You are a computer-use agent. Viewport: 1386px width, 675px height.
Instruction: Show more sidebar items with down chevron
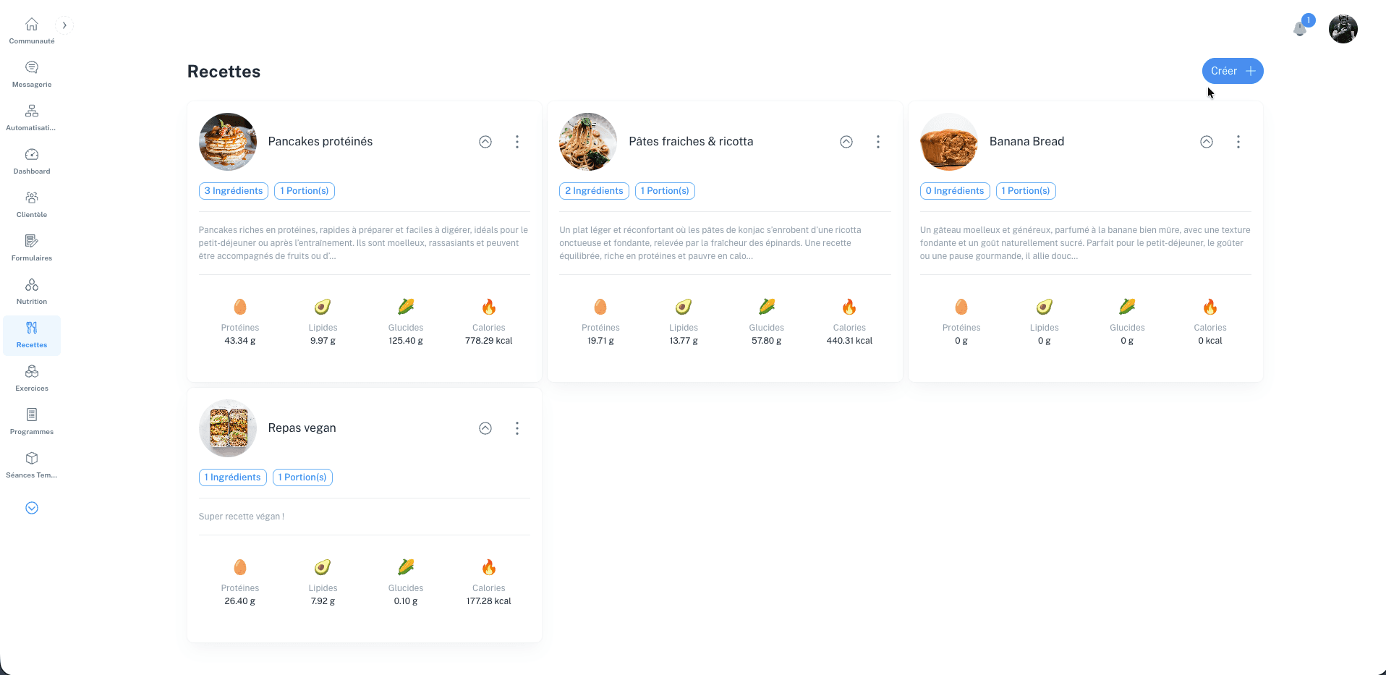pos(32,508)
